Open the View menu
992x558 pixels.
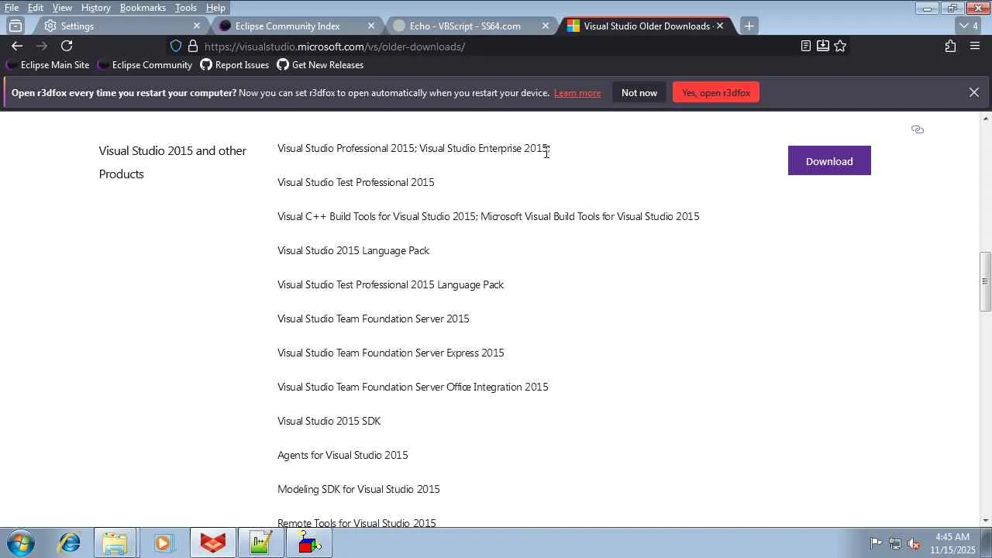pos(62,8)
